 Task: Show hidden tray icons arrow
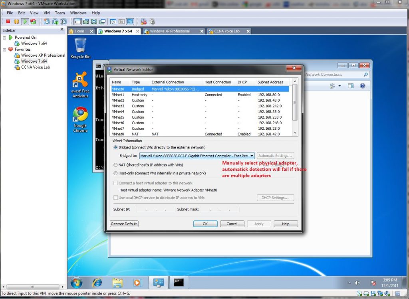pos(349,283)
